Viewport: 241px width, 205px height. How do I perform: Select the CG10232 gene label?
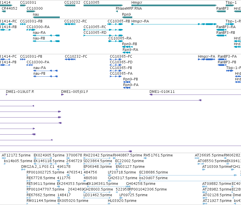pyautogui.click(x=72, y=3)
